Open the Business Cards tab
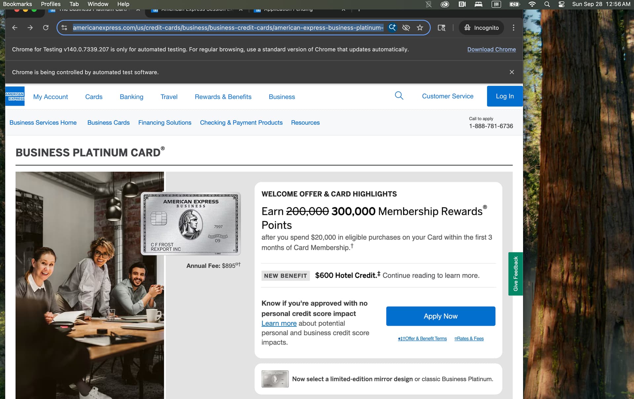This screenshot has height=399, width=634. pos(108,122)
